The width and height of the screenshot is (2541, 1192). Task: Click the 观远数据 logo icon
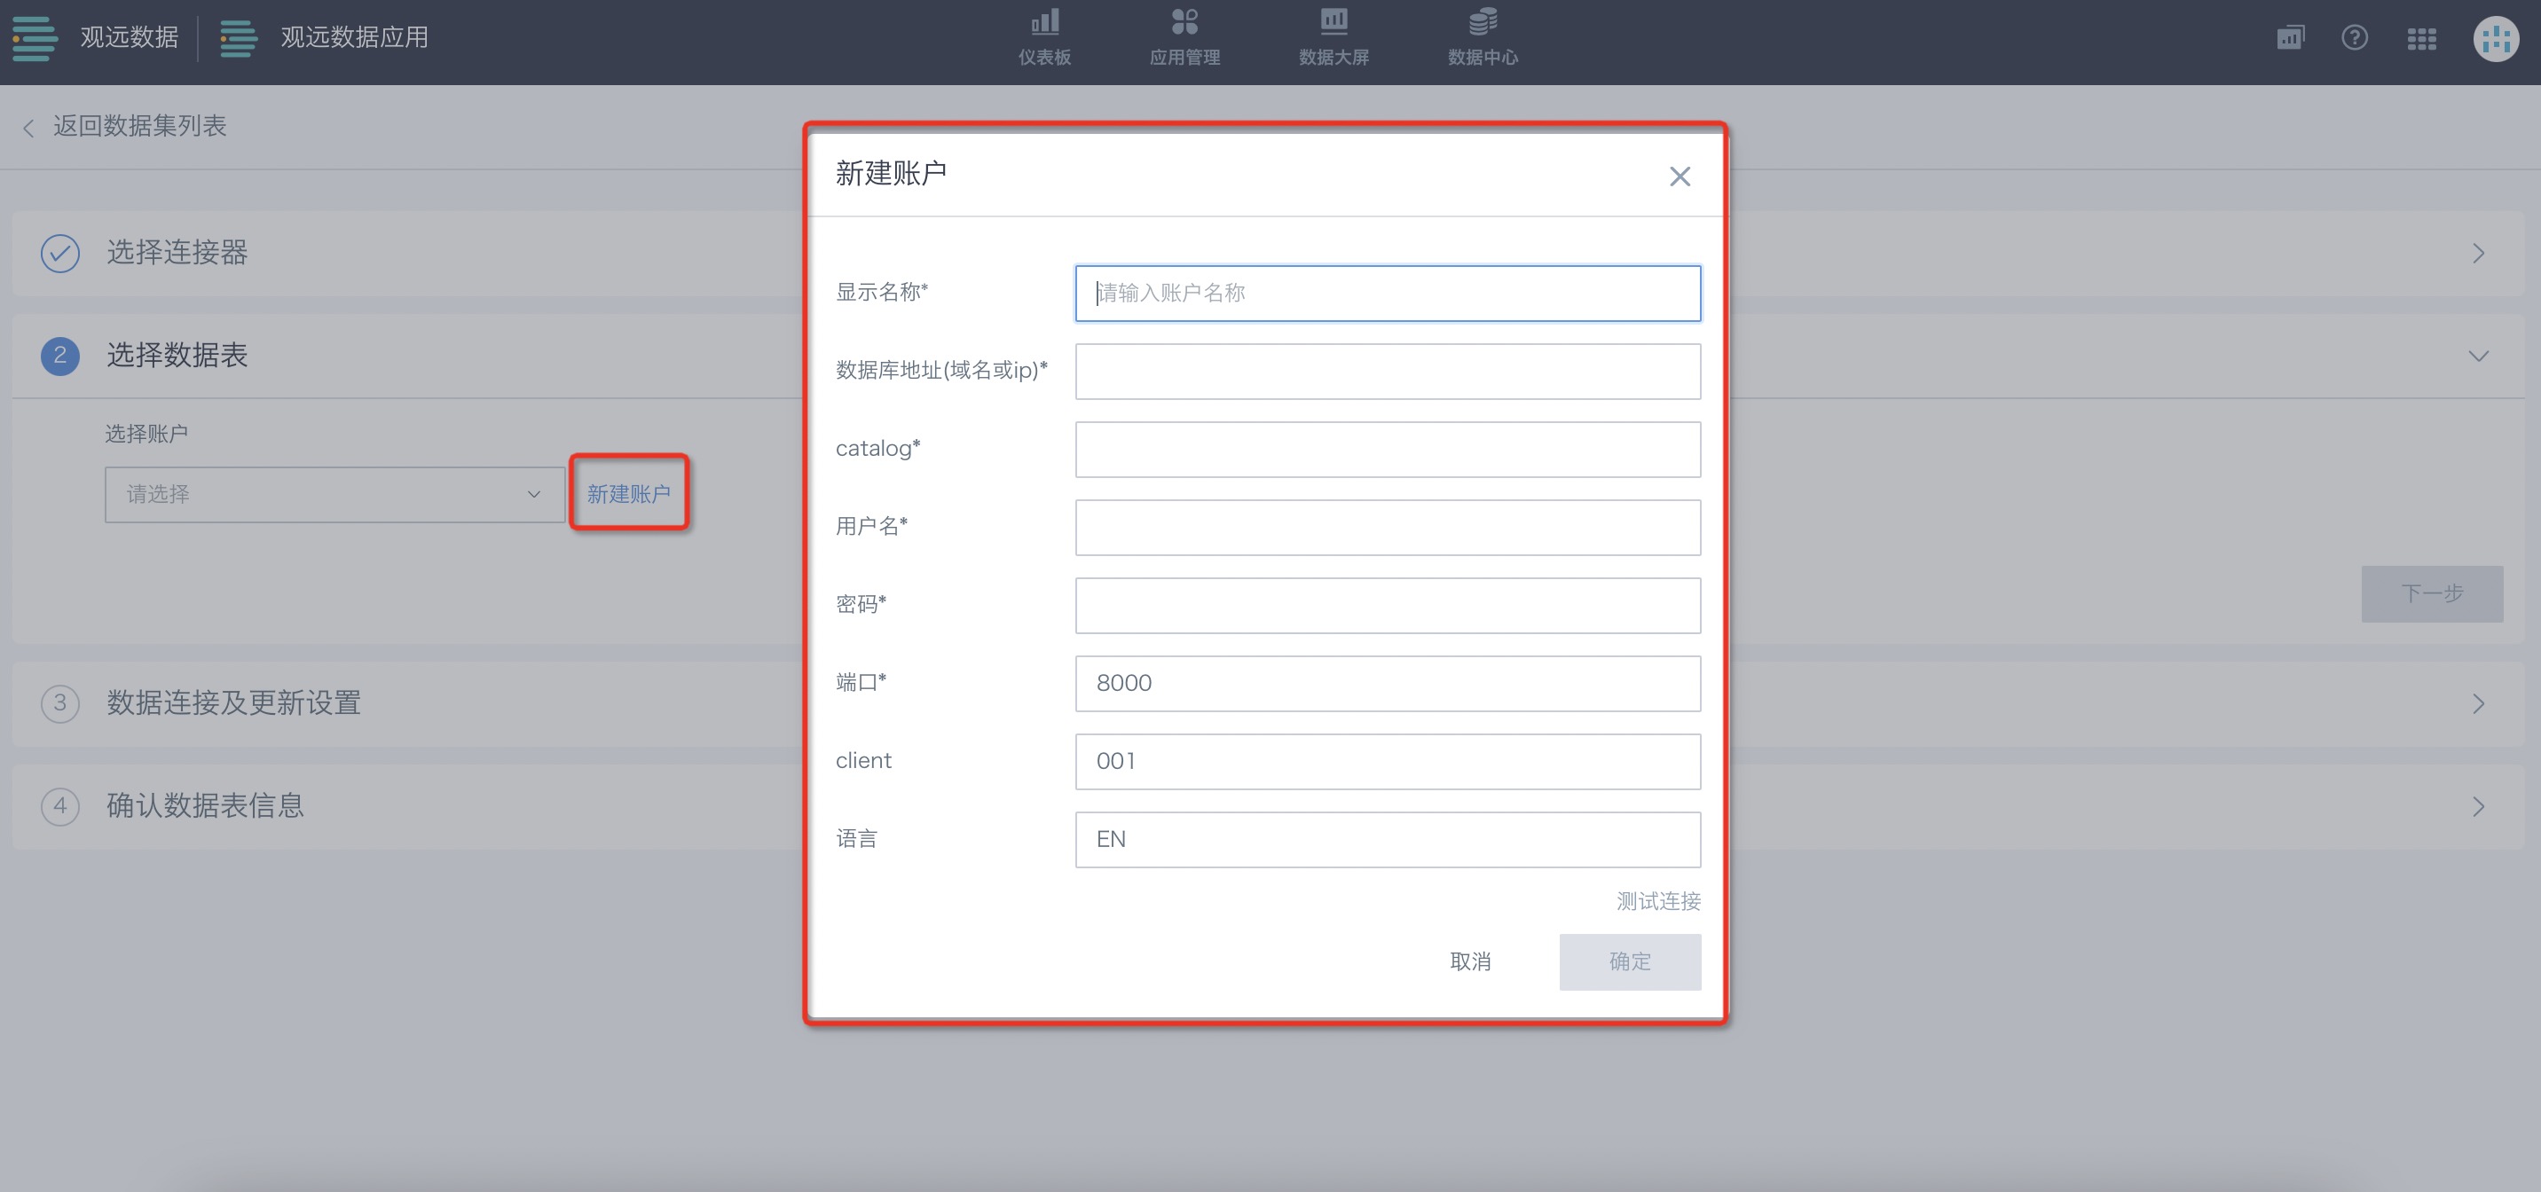click(x=35, y=37)
